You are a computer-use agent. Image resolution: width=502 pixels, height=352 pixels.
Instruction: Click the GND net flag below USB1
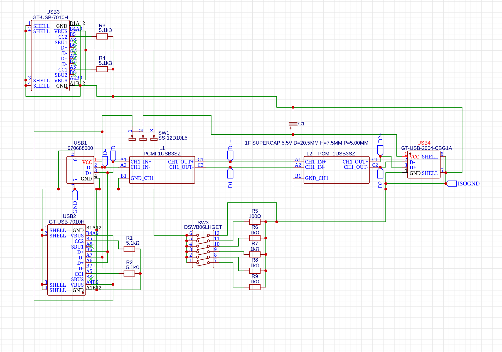pyautogui.click(x=75, y=195)
